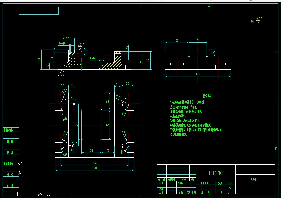Viewport: 281px width, 198px height.
Task: Select the horizontal 30 dimension in plan view
Action: coord(91,150)
